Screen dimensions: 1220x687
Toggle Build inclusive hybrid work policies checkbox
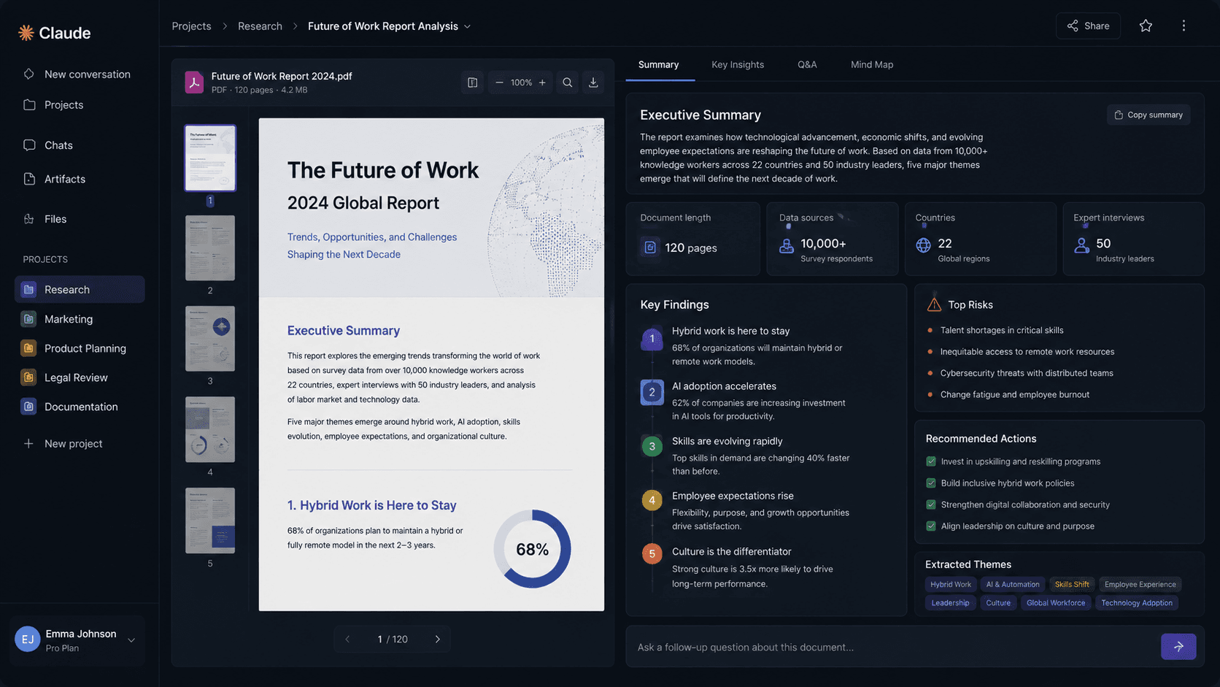click(931, 483)
